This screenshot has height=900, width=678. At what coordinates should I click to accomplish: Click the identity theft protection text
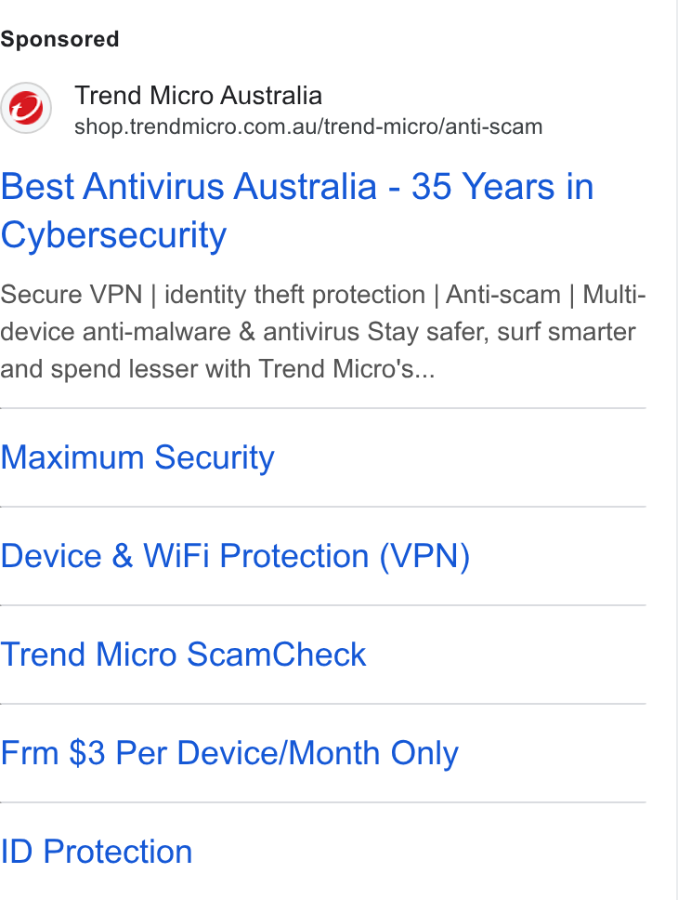pos(294,295)
